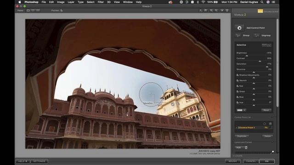Open the Filter menu
Viewport: 294px width, 165px height.
[101, 2]
